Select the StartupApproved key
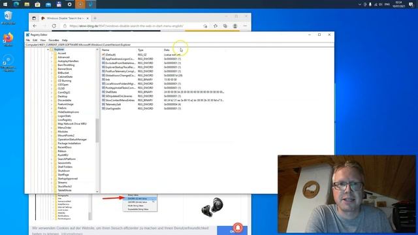The image size is (418, 235). 67,178
